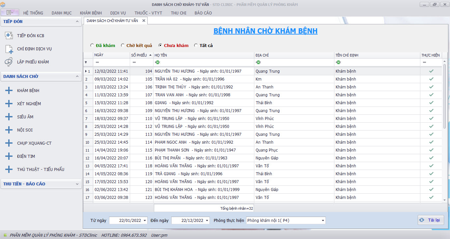
Task: Click plus icon beside Điện tim
Action: (9, 156)
